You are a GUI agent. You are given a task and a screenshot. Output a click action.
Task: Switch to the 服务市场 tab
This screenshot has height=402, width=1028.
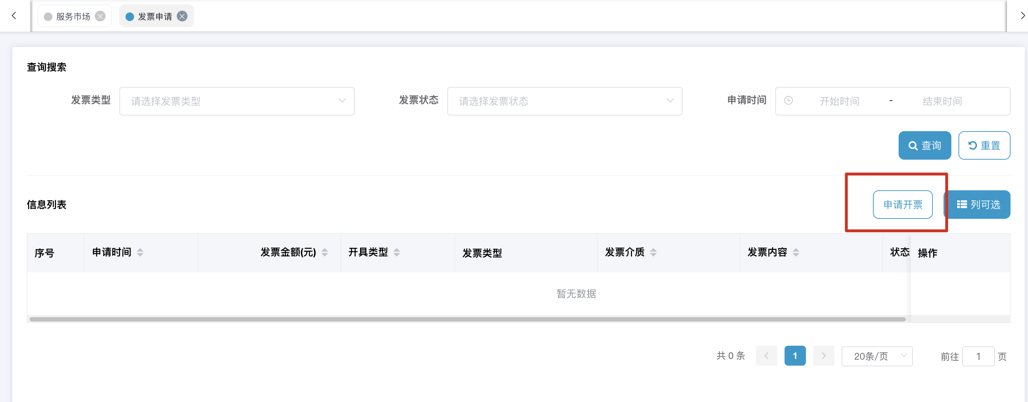74,16
